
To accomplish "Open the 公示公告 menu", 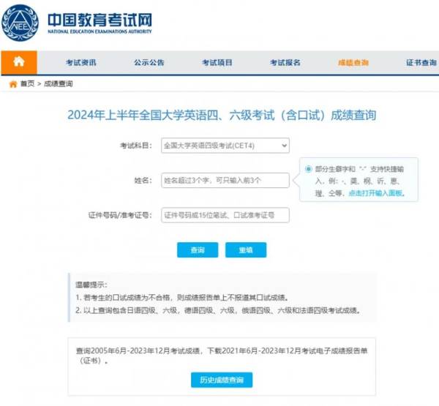I will tap(149, 62).
